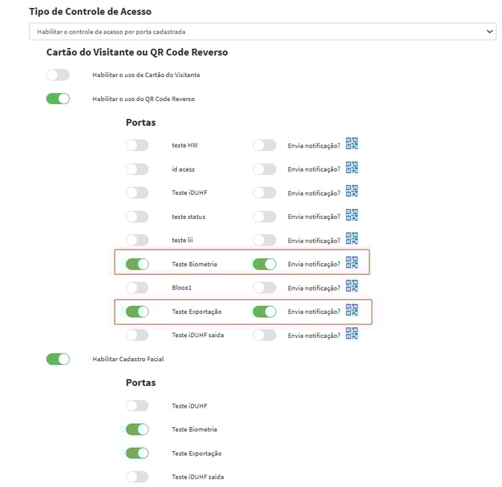Turn on notification toggle for teste HW

264,145
